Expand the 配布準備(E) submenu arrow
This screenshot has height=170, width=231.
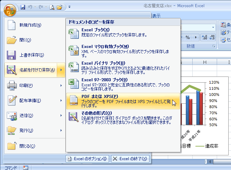[61, 101]
